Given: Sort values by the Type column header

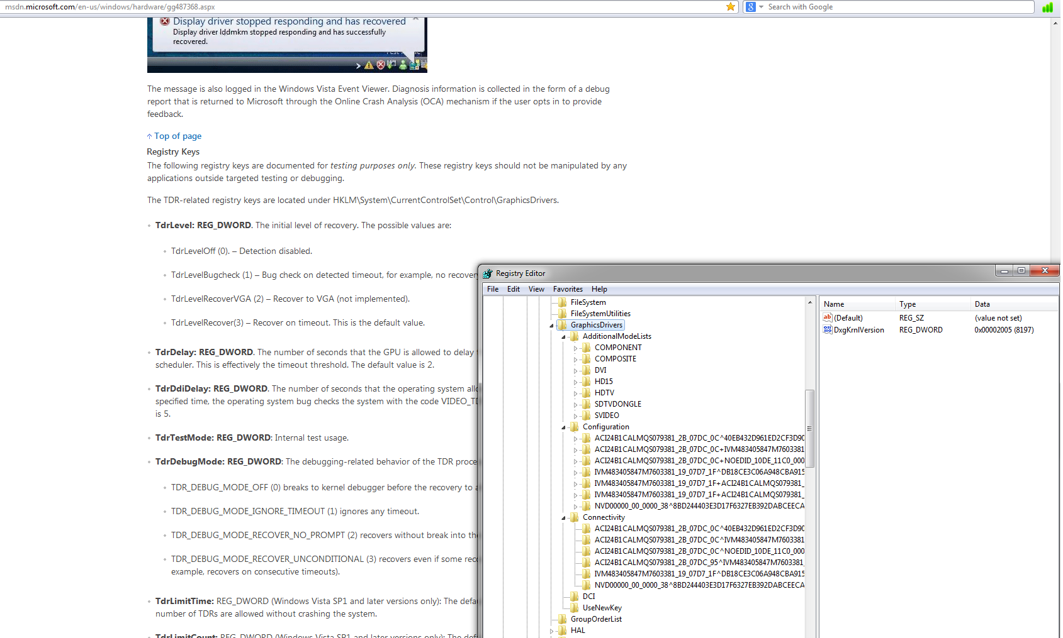Looking at the screenshot, I should click(933, 304).
